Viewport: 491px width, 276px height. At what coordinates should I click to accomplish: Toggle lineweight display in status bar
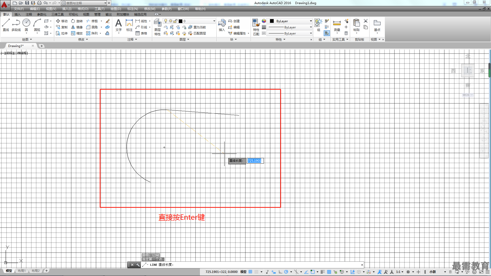point(323,272)
